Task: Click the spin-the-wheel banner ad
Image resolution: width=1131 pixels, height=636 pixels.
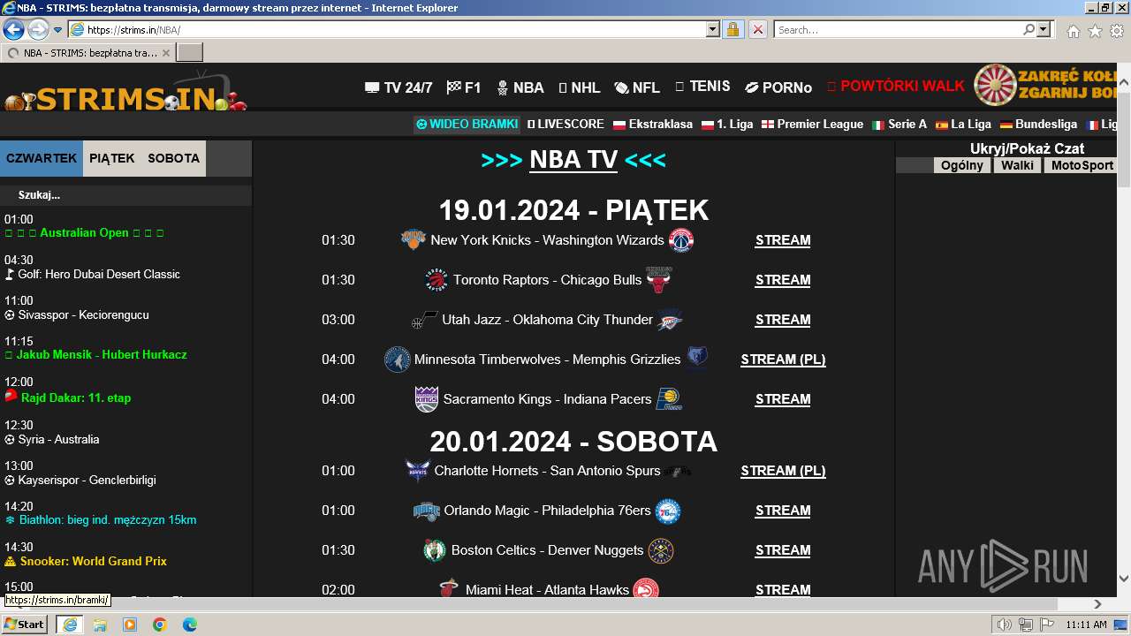Action: coord(1045,85)
